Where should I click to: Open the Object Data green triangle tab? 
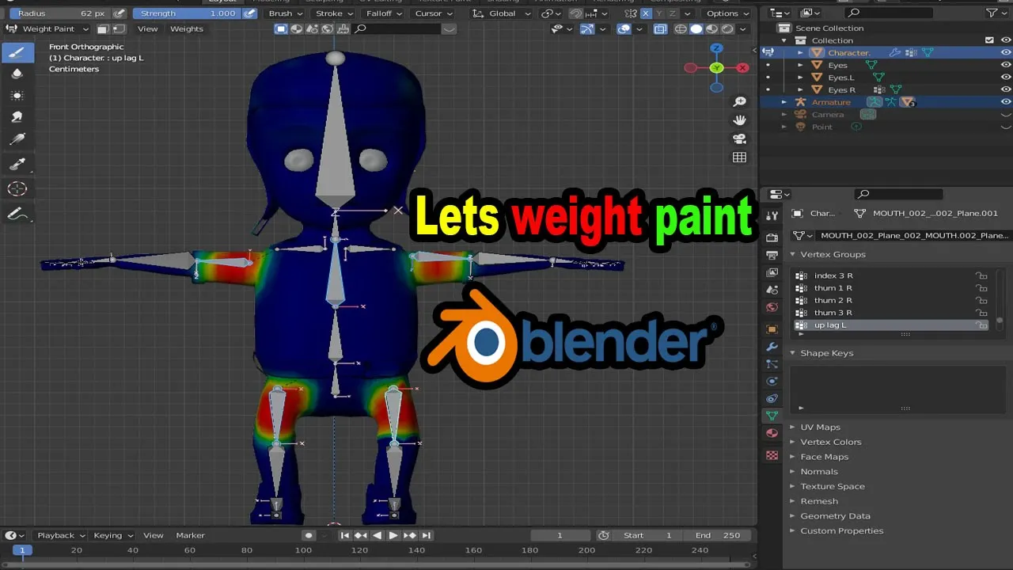(x=772, y=416)
